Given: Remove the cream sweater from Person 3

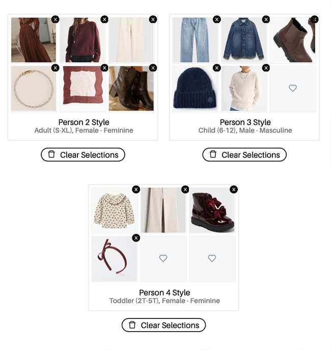Looking at the screenshot, I should pos(266,68).
